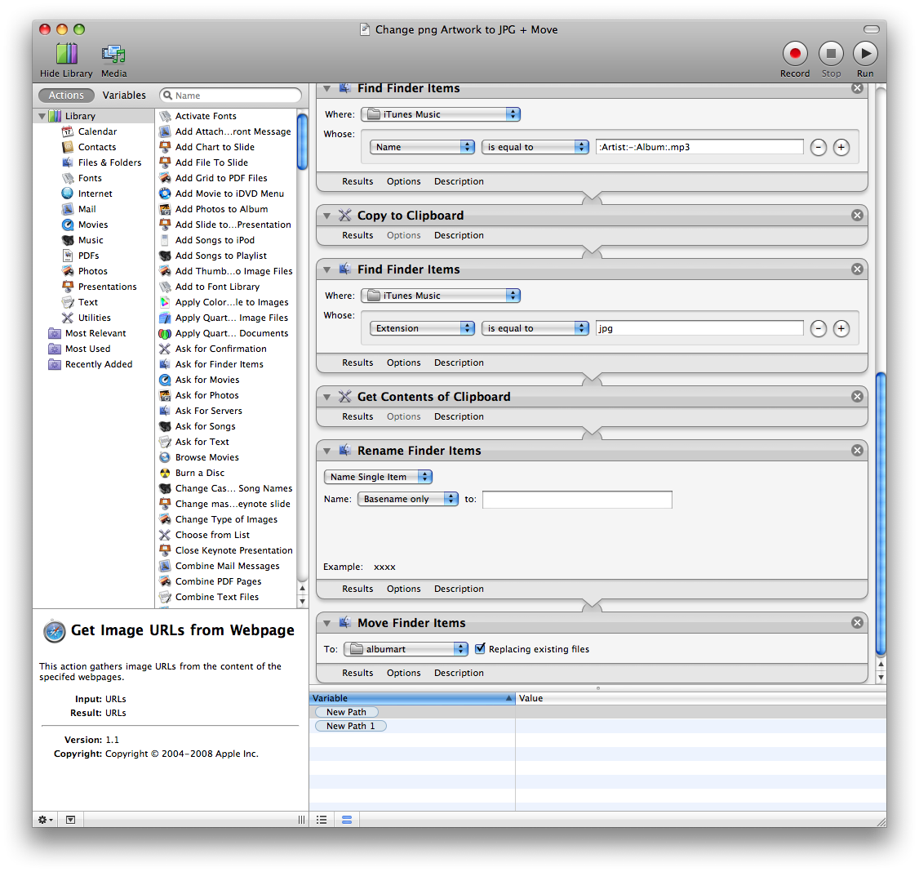Image resolution: width=919 pixels, height=872 pixels.
Task: Select the Files & Folders category
Action: point(109,162)
